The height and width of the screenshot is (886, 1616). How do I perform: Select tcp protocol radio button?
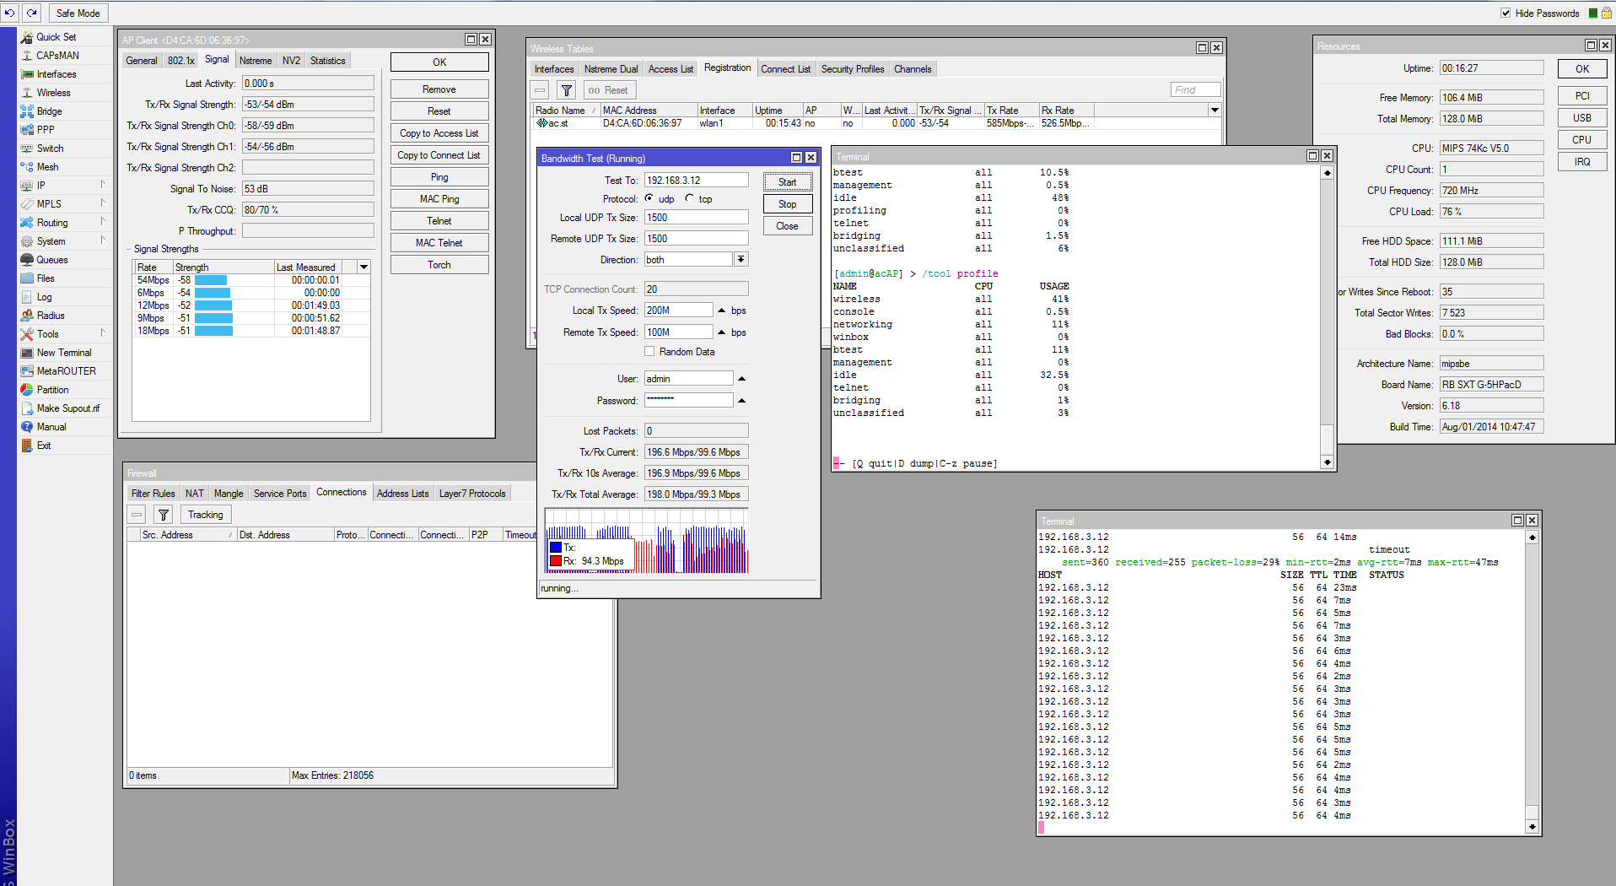coord(689,198)
